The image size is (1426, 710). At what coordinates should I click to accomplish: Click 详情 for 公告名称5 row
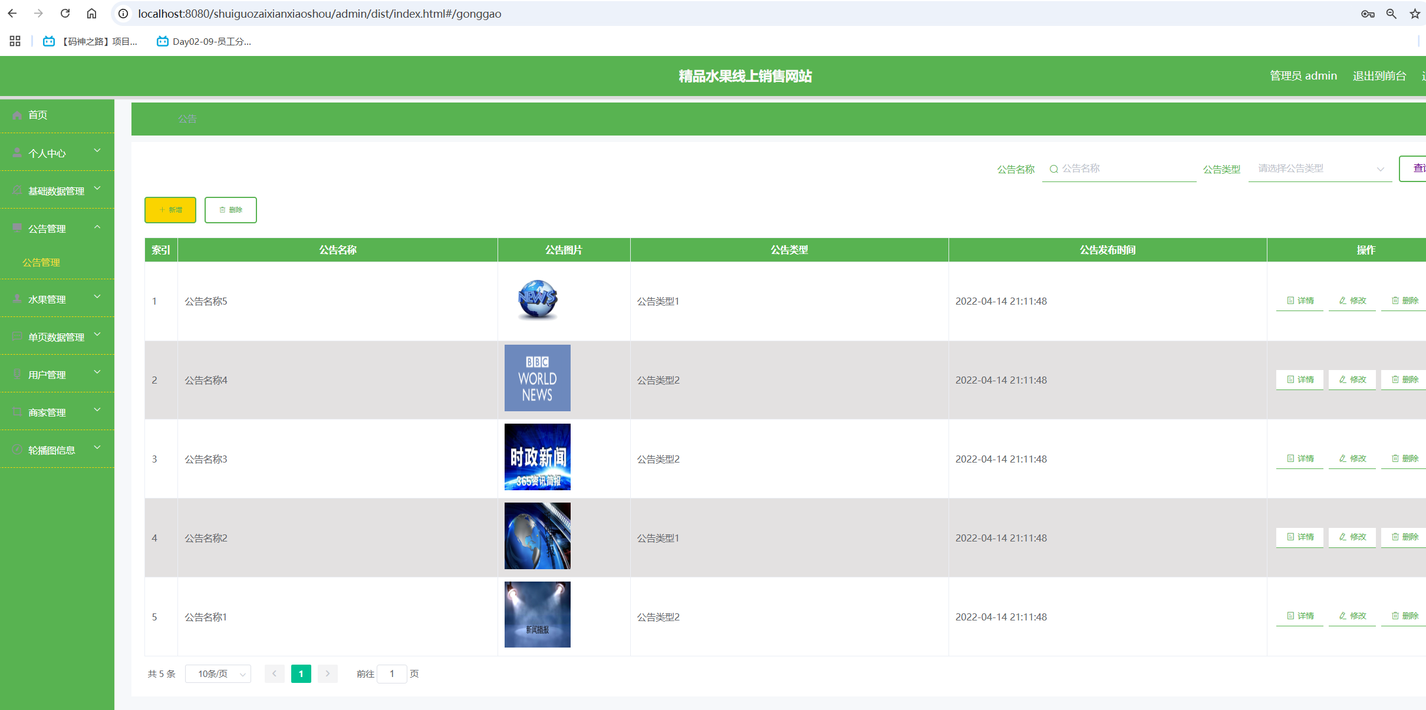tap(1299, 300)
